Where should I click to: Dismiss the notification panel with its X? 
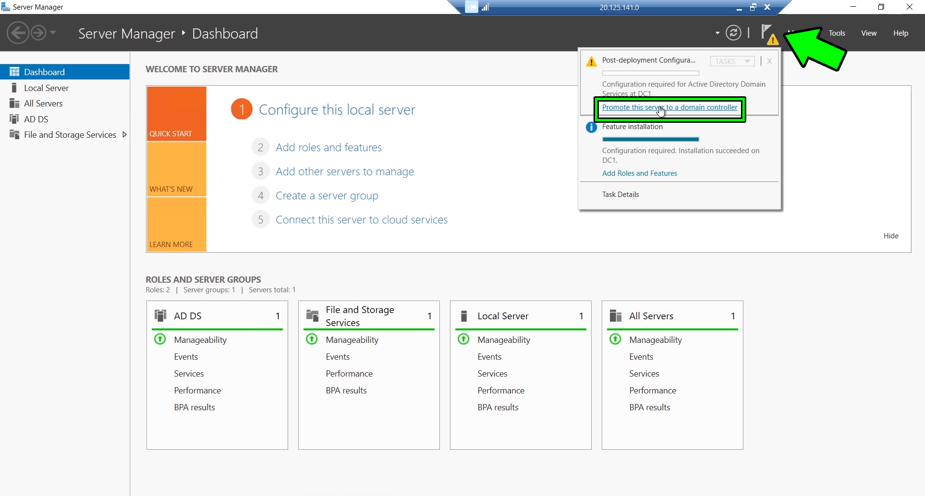click(769, 61)
